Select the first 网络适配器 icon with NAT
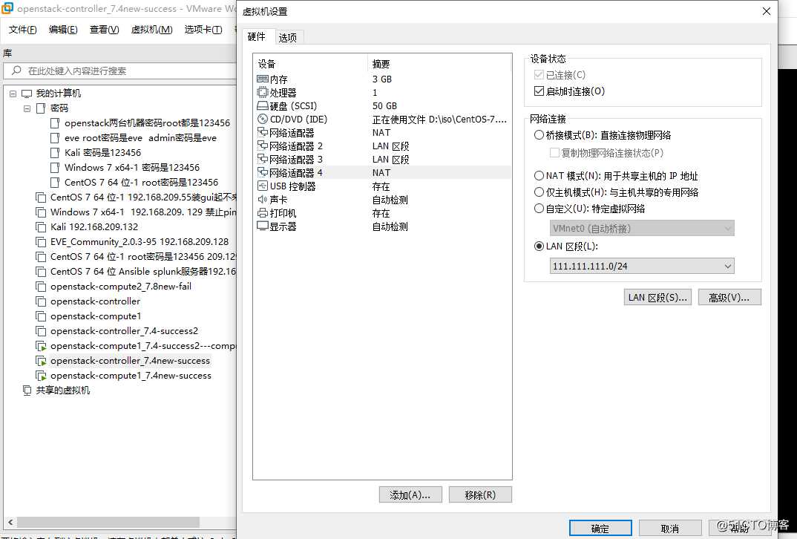The image size is (797, 539). pos(262,132)
